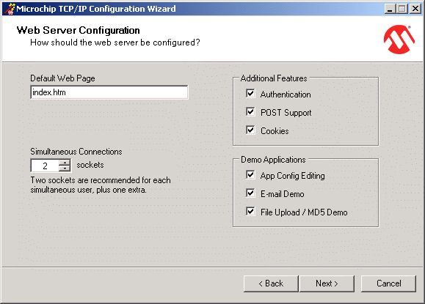The image size is (425, 304).
Task: Cancel the configuration wizard
Action: (x=389, y=283)
